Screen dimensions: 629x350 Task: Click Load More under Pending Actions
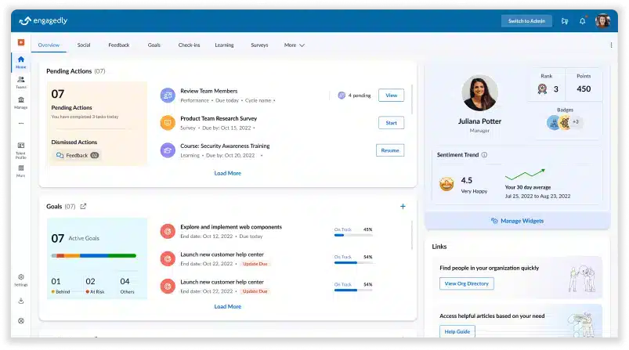pos(227,173)
